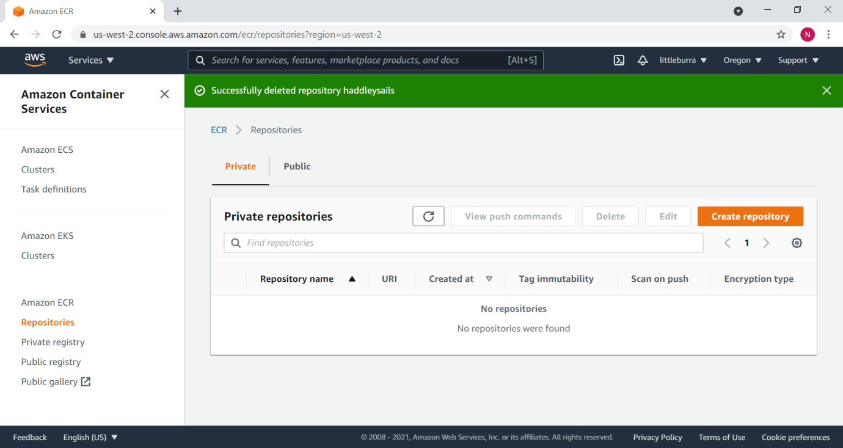Open table preferences gear icon
Image resolution: width=843 pixels, height=448 pixels.
[x=797, y=243]
